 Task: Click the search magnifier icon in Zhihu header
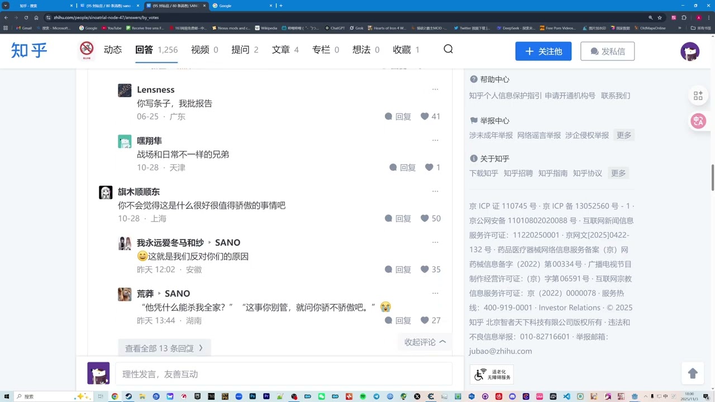pos(448,49)
